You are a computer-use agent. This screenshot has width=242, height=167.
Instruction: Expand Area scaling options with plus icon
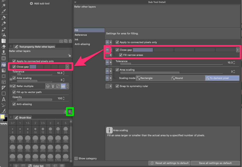(11, 79)
